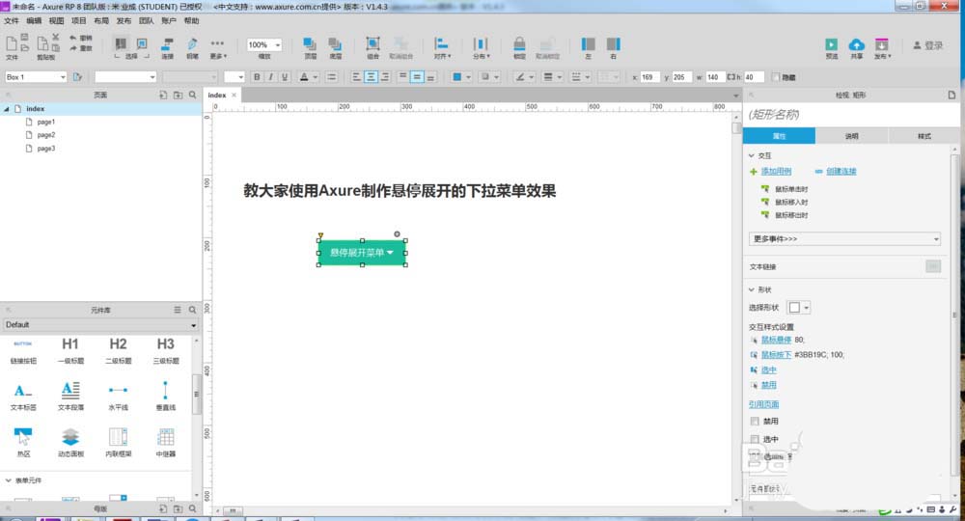The height and width of the screenshot is (521, 965).
Task: Select the contained selection mode icon
Action: point(142,43)
